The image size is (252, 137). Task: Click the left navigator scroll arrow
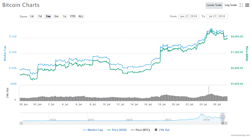(x=21, y=123)
